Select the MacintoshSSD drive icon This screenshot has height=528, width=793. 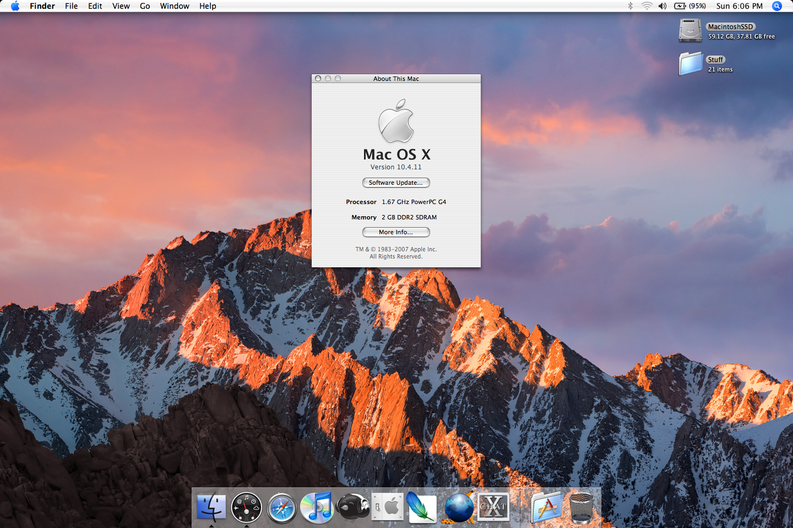pyautogui.click(x=690, y=30)
